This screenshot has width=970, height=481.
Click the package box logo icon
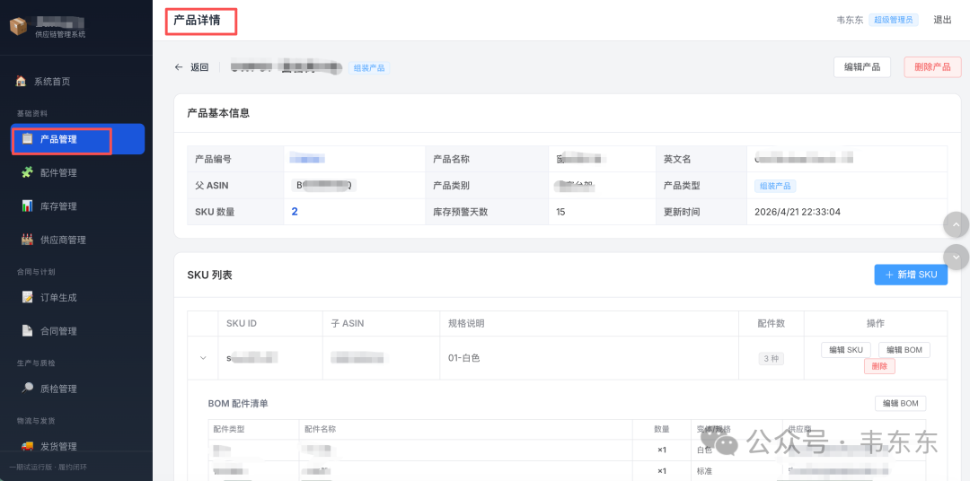(19, 26)
